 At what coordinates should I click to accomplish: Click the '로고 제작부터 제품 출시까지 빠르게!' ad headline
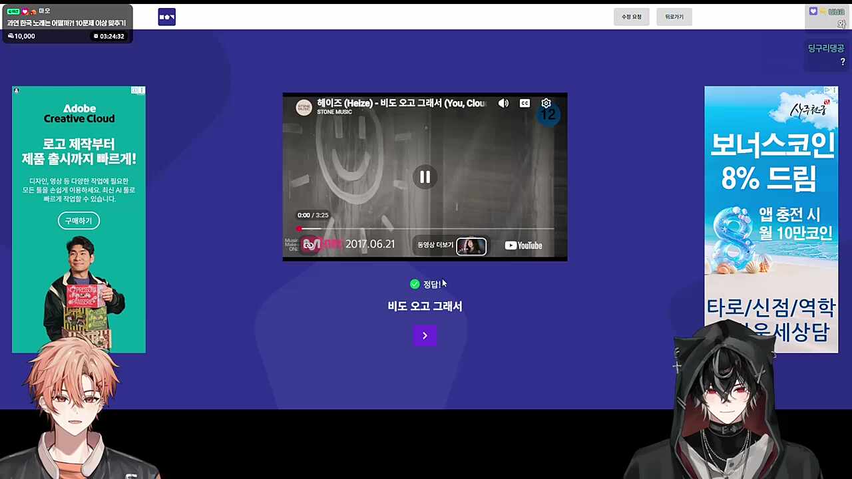(79, 152)
